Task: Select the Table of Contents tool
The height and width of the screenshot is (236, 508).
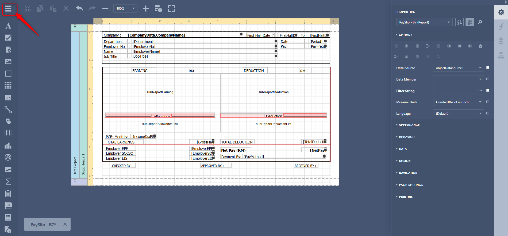Action: [8, 217]
